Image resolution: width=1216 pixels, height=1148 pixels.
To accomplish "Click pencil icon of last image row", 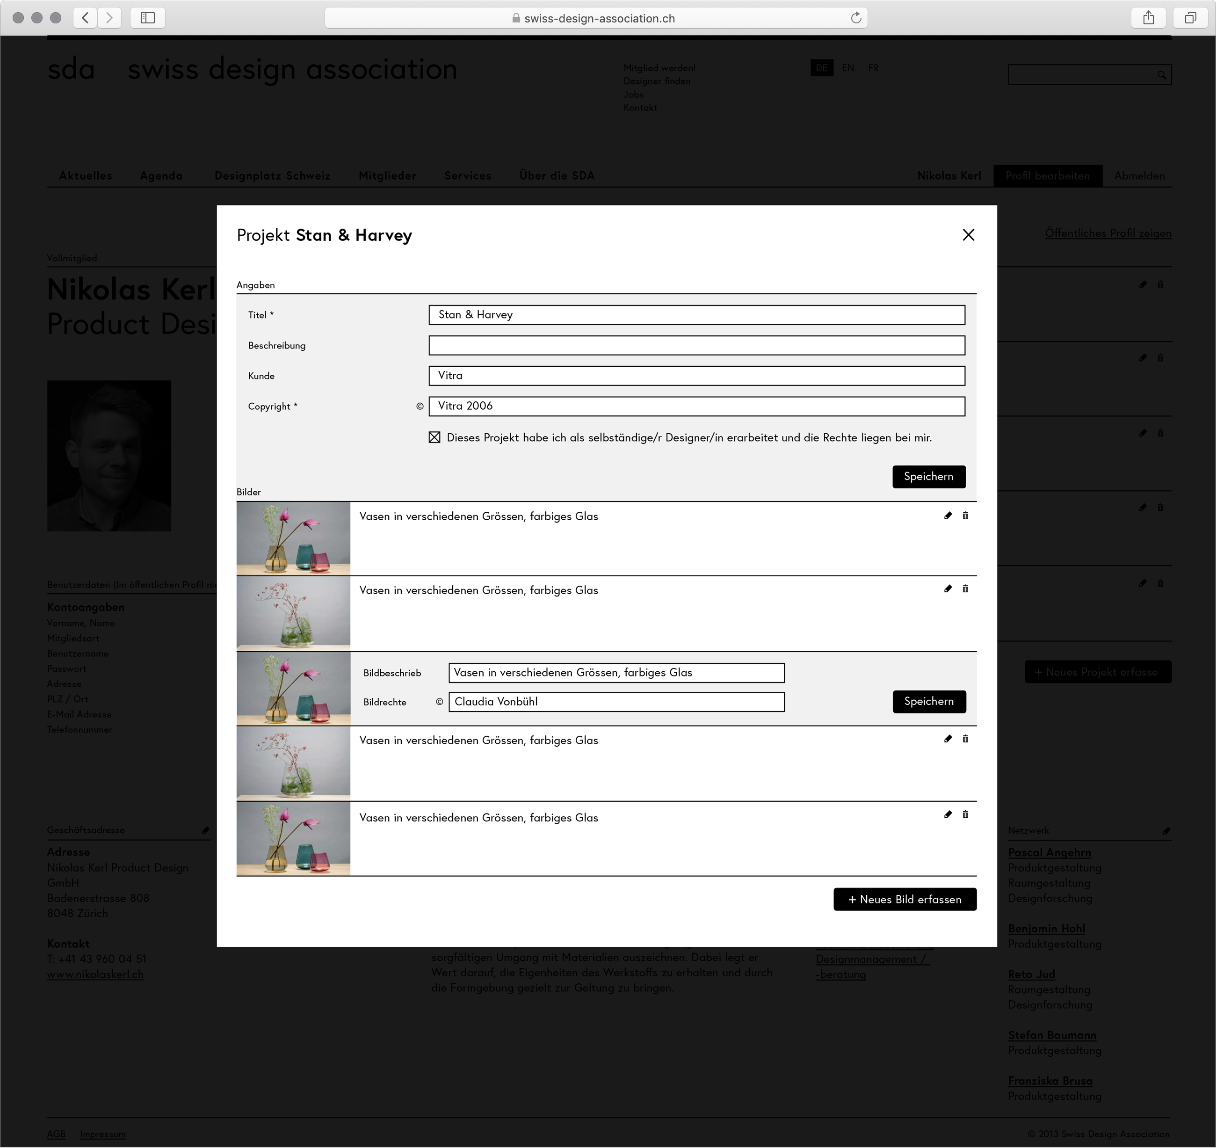I will point(948,814).
